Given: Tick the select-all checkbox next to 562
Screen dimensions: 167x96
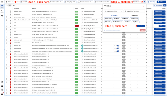Looking at the screenshot, I should [7, 5].
